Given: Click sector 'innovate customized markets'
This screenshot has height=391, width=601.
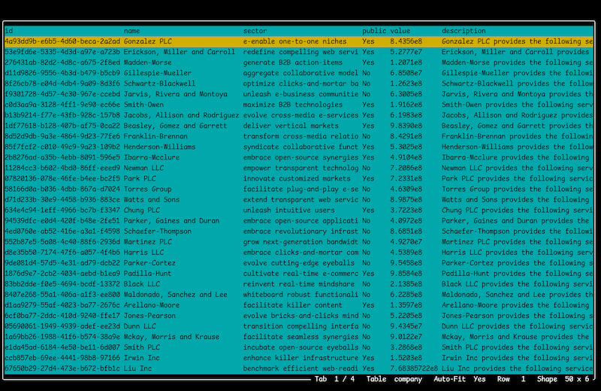Looking at the screenshot, I should point(297,178).
